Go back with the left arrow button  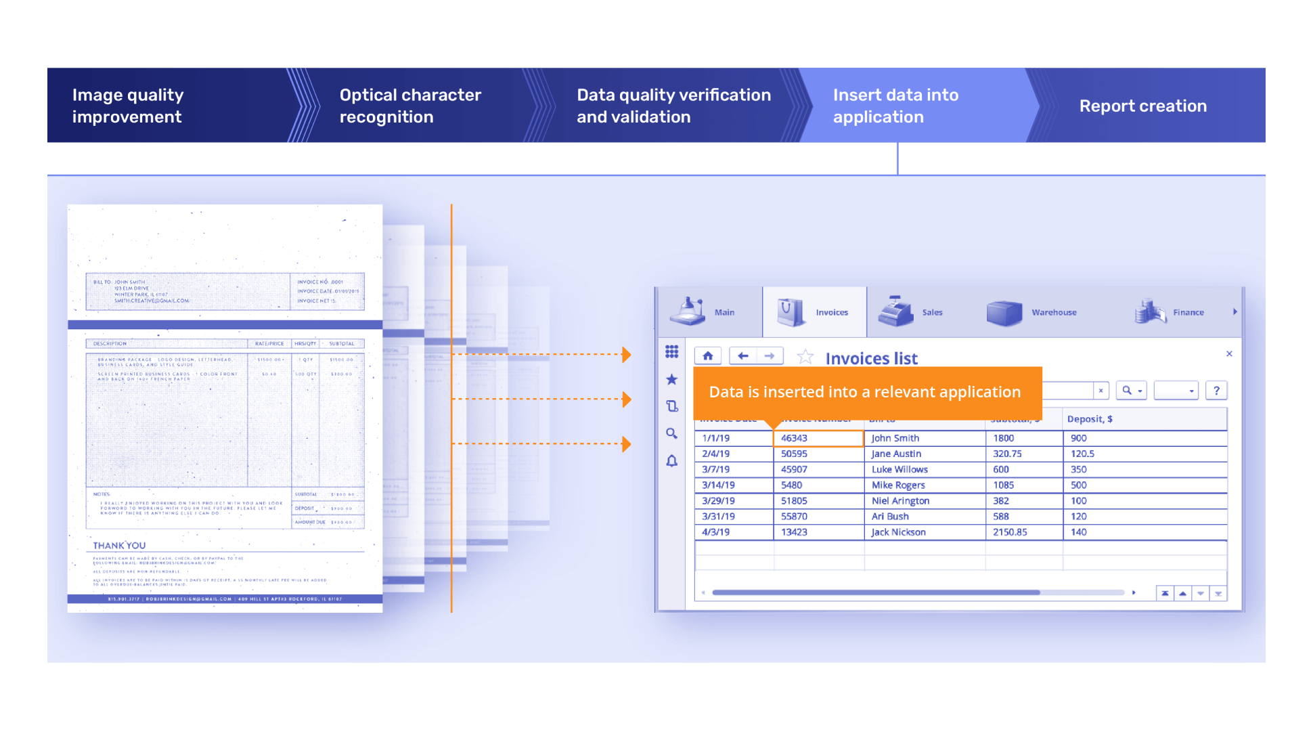[x=743, y=356]
